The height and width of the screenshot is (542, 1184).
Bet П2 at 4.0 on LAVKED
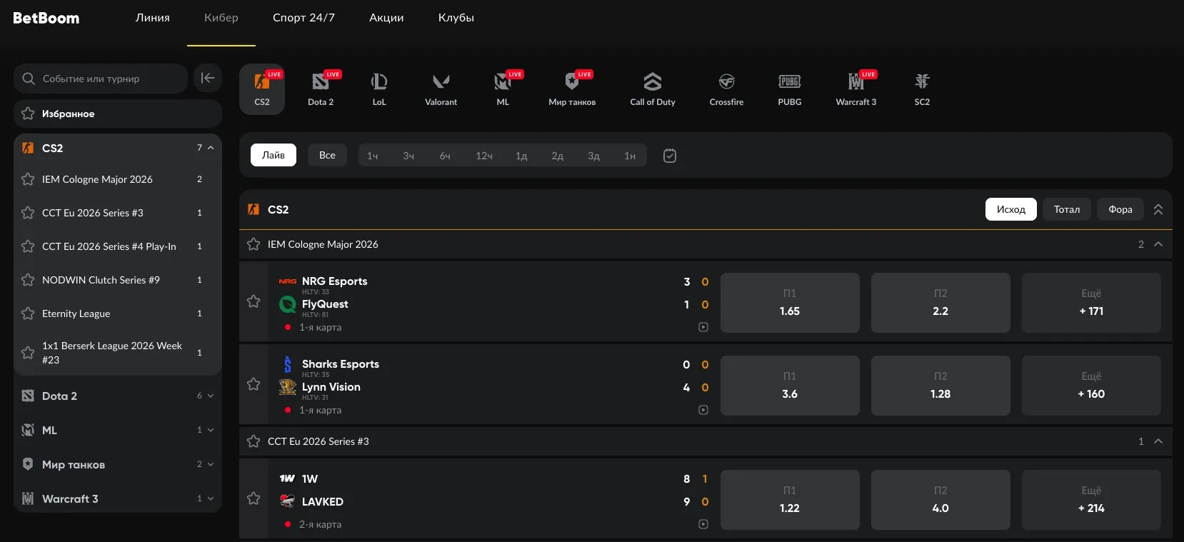point(940,500)
